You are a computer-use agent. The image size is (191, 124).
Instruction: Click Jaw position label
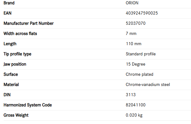pos(15,64)
